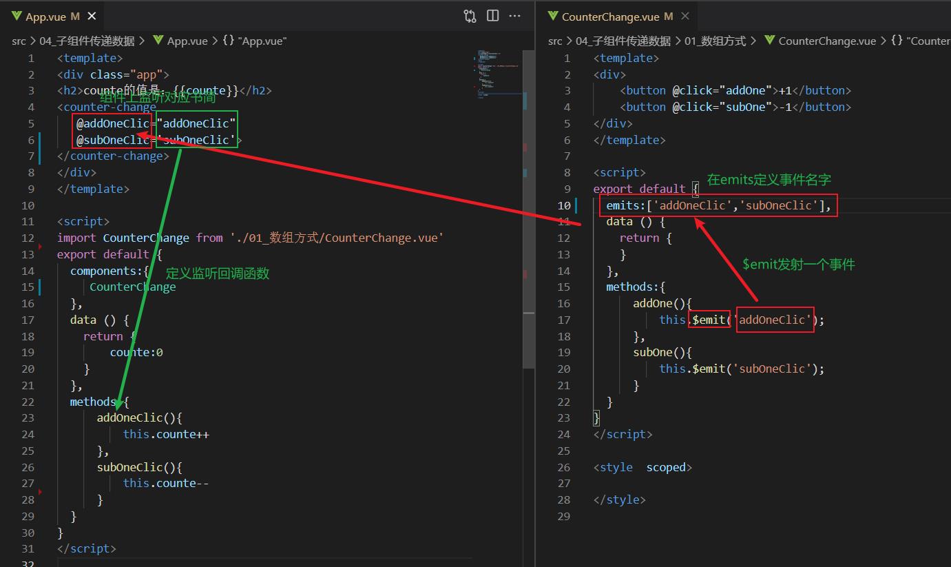
Task: Click the addOneClic(){ method definition in App.vue
Action: click(139, 417)
